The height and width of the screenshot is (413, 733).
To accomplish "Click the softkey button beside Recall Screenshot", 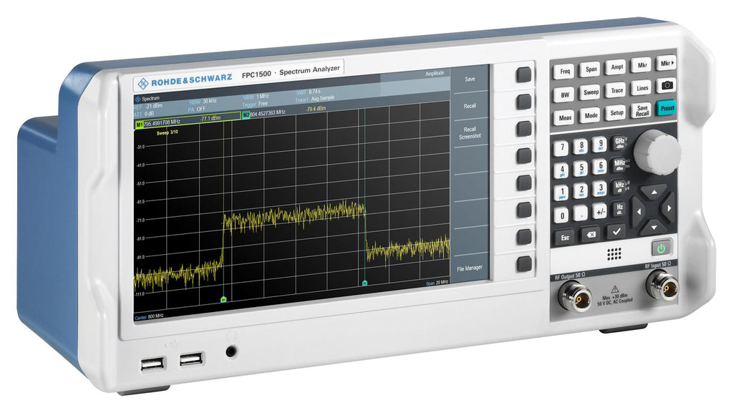I will pyautogui.click(x=523, y=129).
